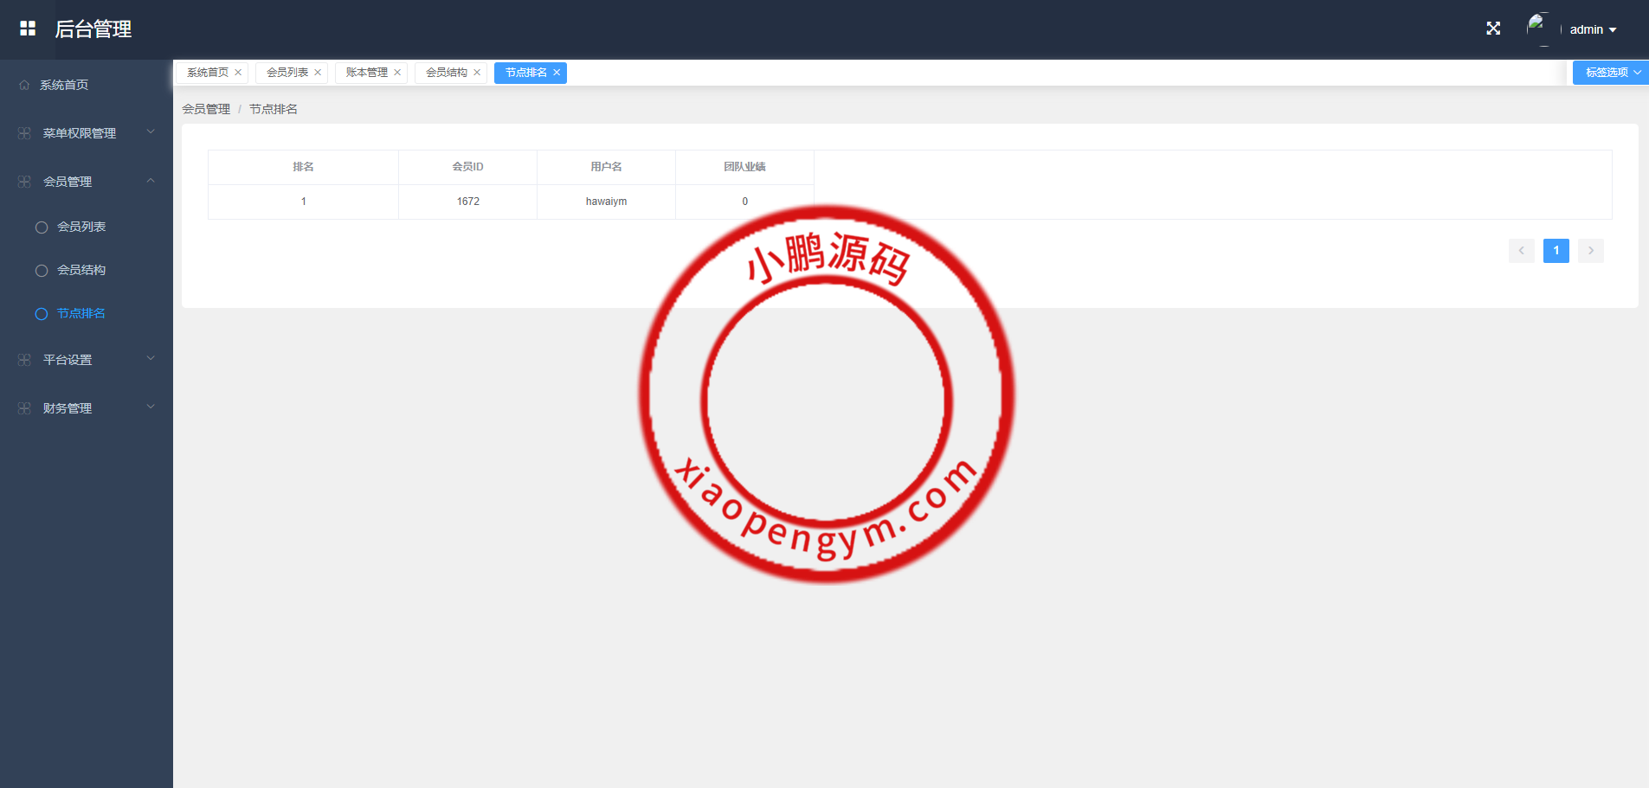This screenshot has height=788, width=1649.
Task: Open 系统首页 in the sidebar
Action: click(x=64, y=85)
